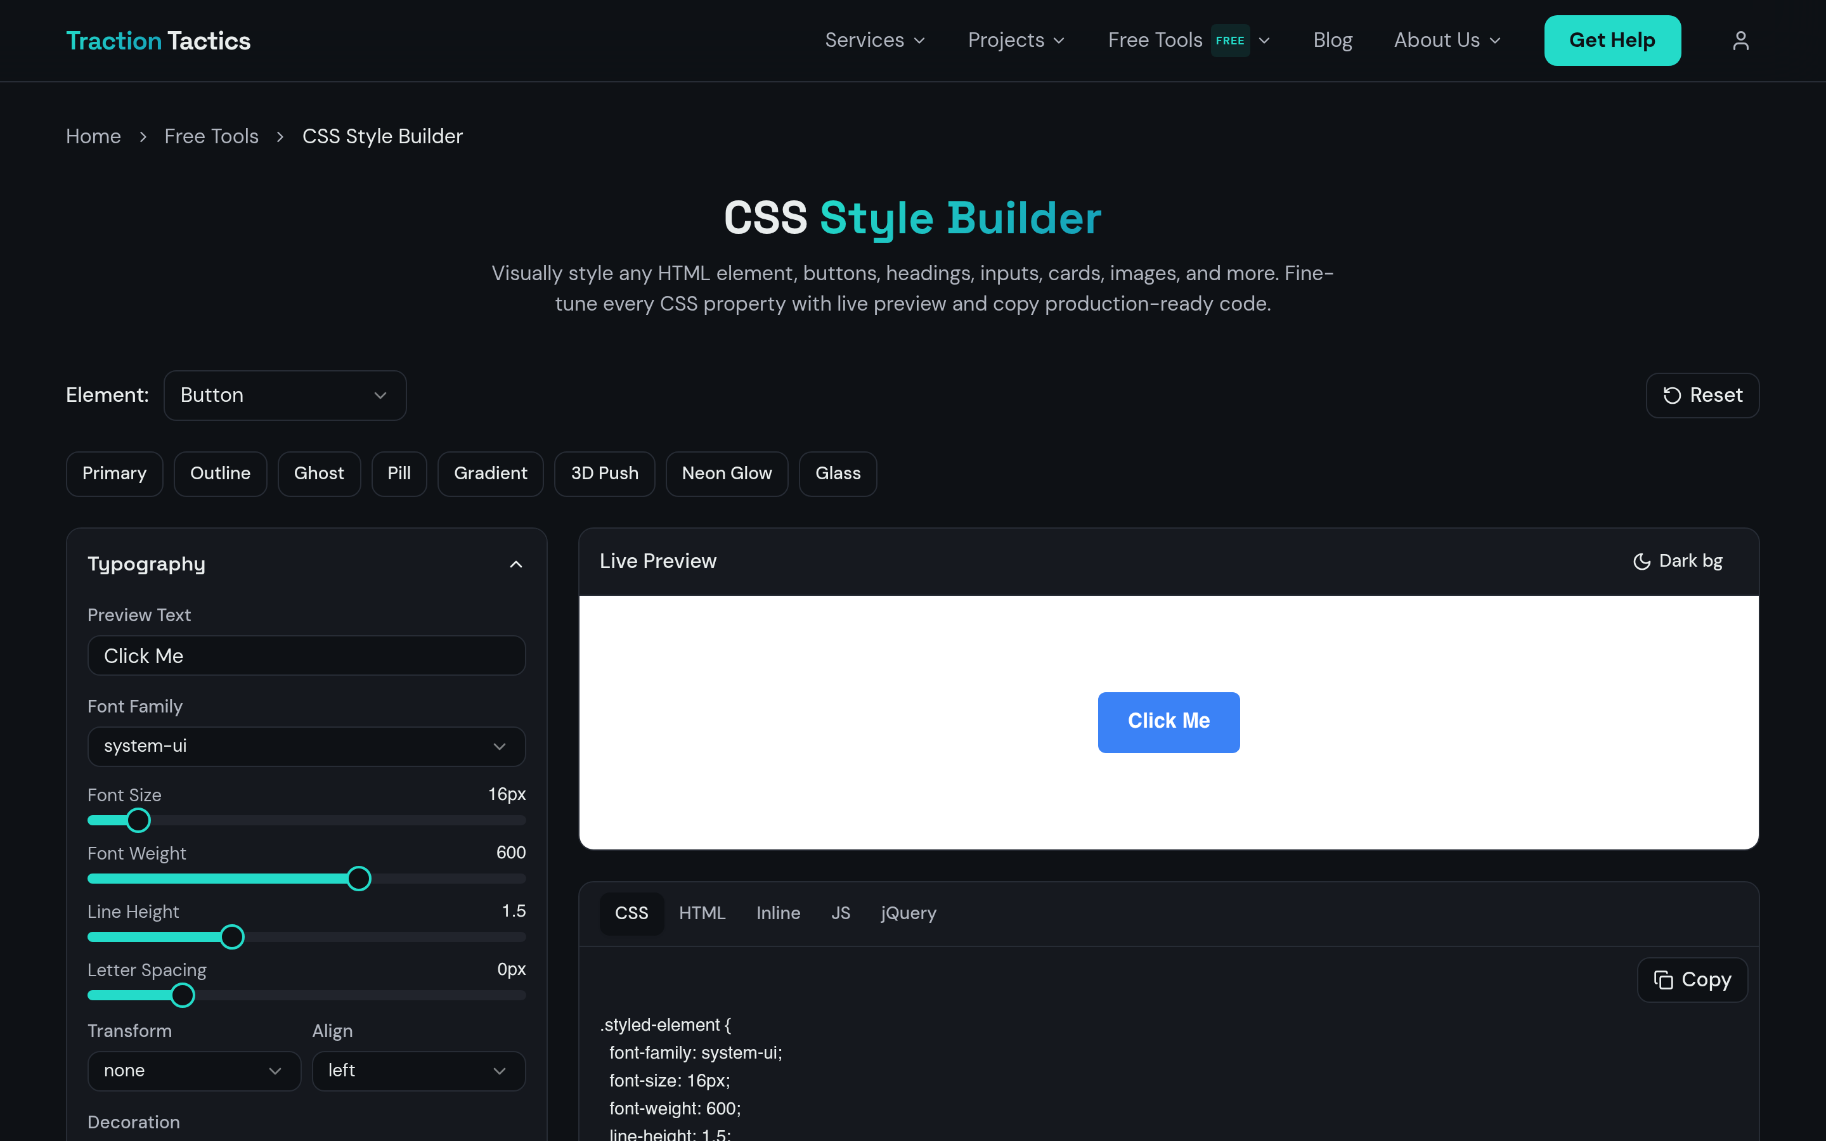The height and width of the screenshot is (1141, 1826).
Task: Click the font-family: system-ui code line
Action: [x=696, y=1053]
